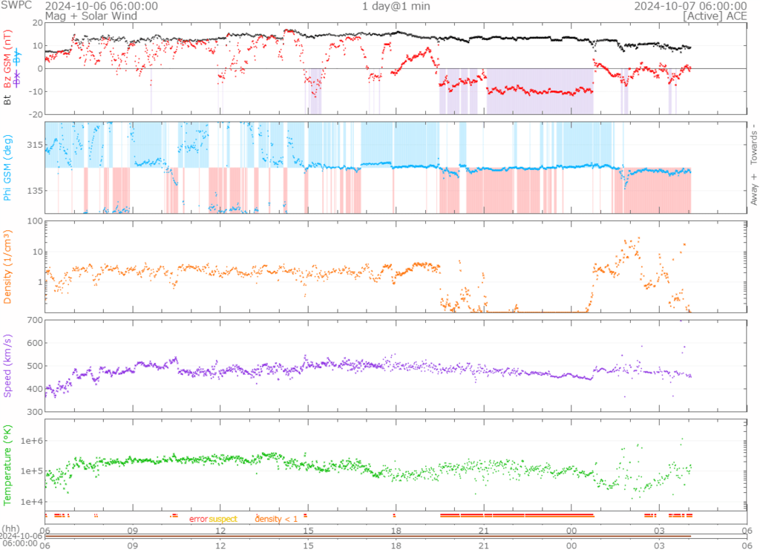The image size is (760, 550).
Task: Click the end time 2024-10-07 06:00:00
Action: coord(689,6)
